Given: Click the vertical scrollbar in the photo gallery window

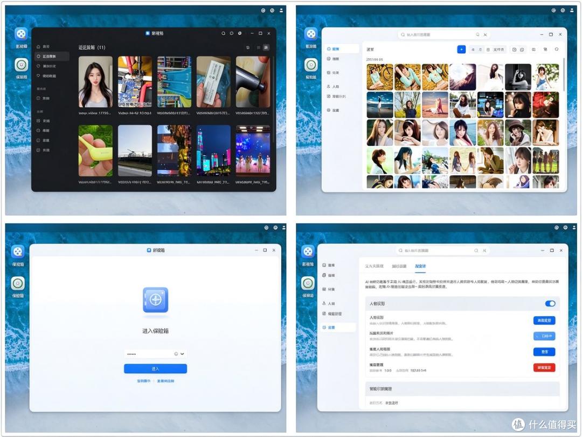Looking at the screenshot, I should pos(564,74).
